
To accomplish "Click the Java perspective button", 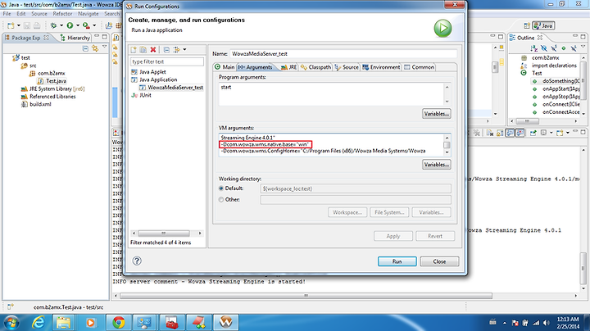I will tap(544, 25).
